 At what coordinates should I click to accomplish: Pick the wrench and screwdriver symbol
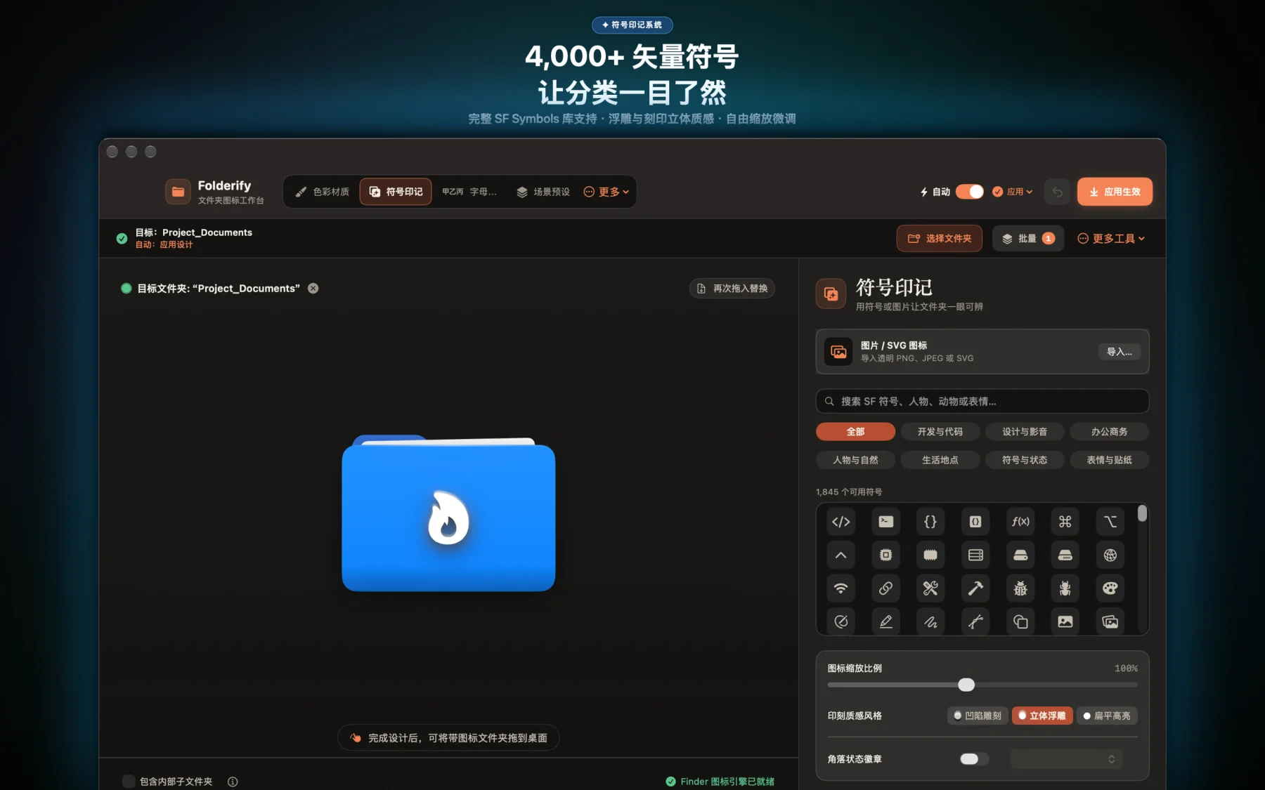coord(930,588)
